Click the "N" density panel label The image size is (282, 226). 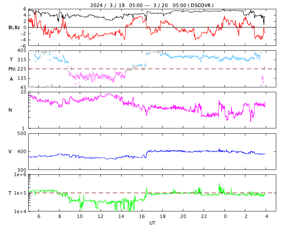point(10,110)
